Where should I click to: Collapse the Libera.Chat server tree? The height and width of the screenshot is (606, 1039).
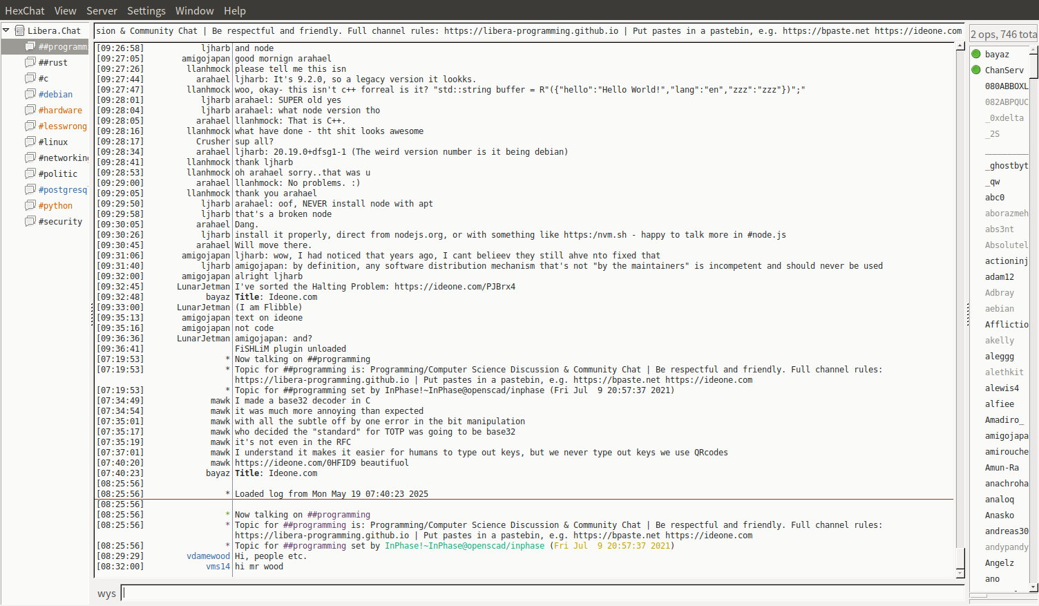(6, 30)
